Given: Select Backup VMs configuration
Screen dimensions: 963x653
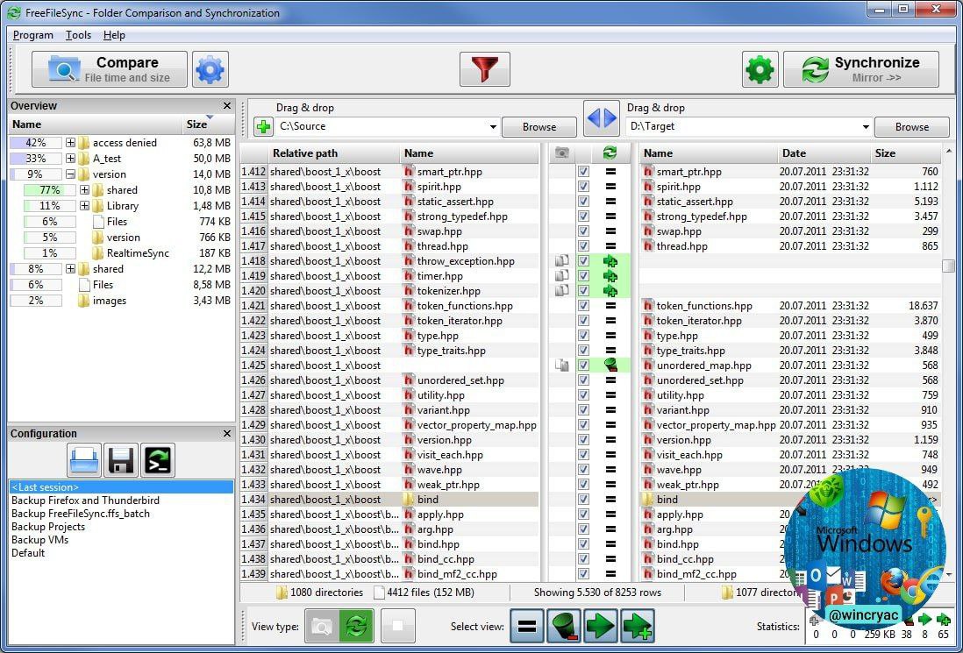Looking at the screenshot, I should point(40,539).
